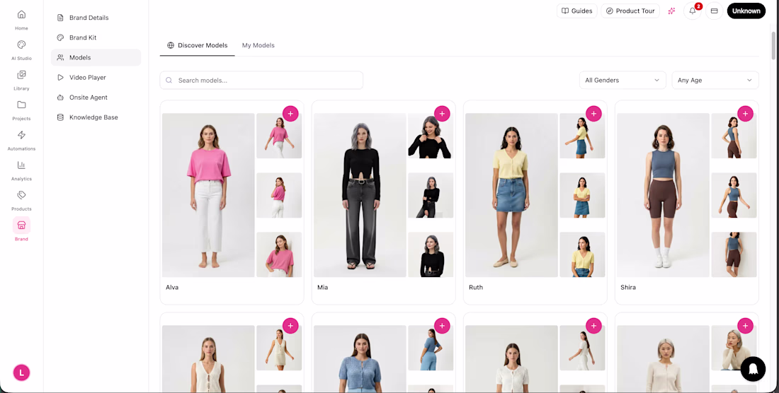Open the Guides button

[x=576, y=11]
